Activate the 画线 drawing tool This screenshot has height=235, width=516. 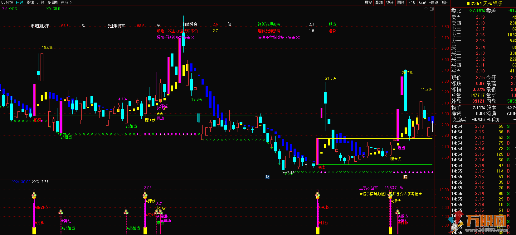[x=401, y=2]
